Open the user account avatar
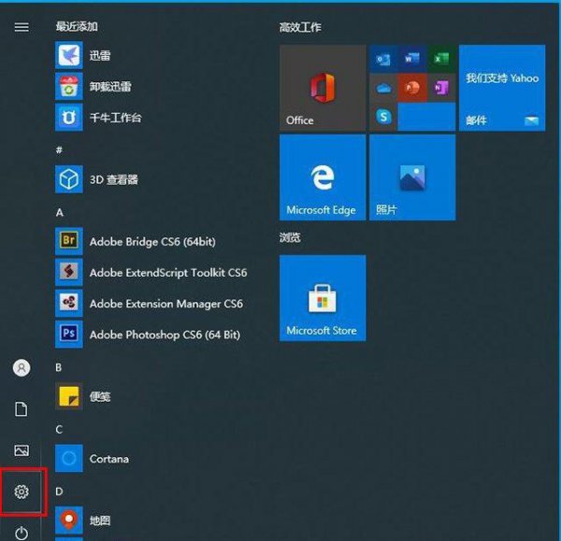Viewport: 561px width, 541px height. (22, 367)
